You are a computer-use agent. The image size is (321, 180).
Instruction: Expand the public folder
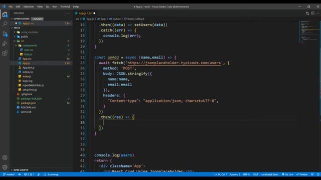tap(25, 36)
